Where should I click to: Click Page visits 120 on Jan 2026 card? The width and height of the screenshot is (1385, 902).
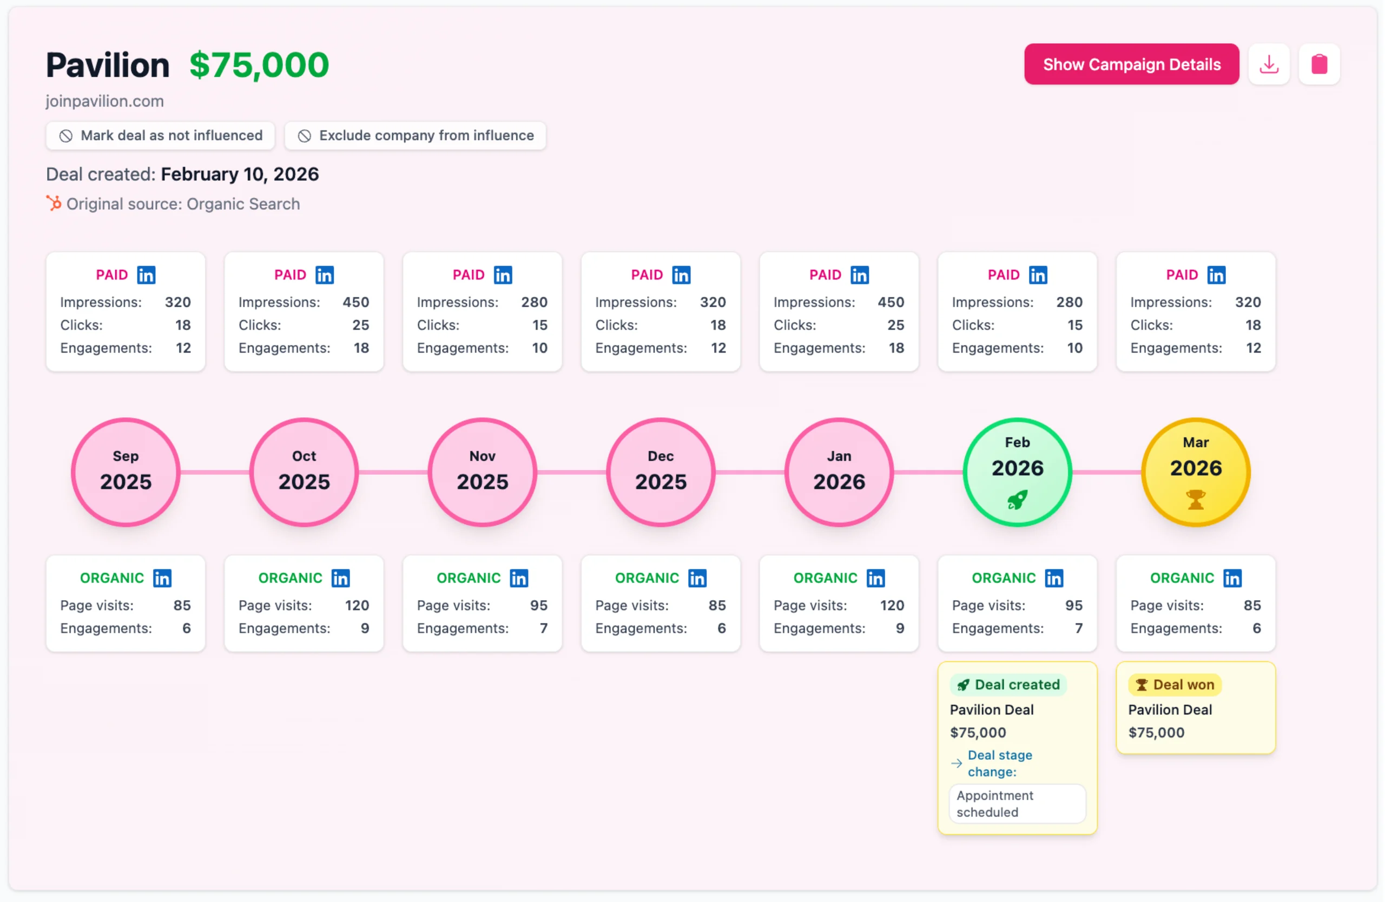point(839,606)
